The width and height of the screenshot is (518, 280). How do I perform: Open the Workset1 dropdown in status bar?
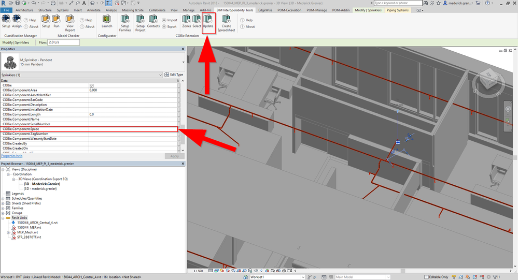277,277
